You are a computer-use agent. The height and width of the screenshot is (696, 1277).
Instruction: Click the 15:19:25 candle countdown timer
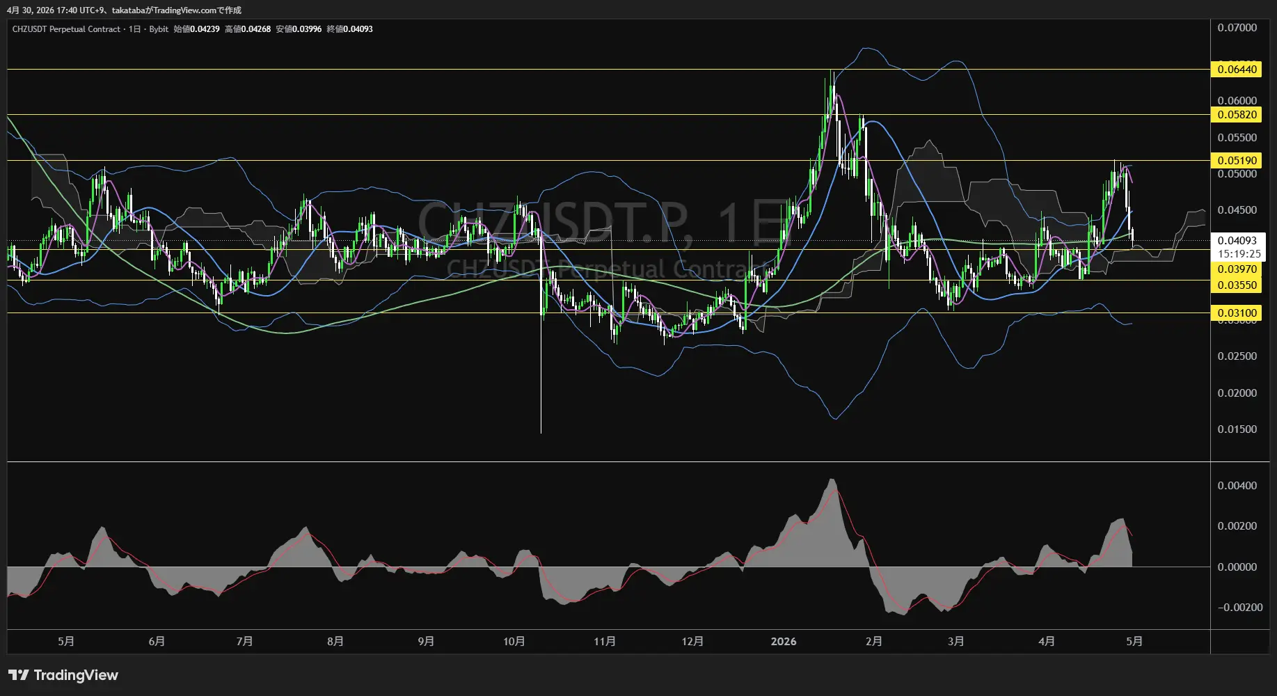pyautogui.click(x=1239, y=254)
